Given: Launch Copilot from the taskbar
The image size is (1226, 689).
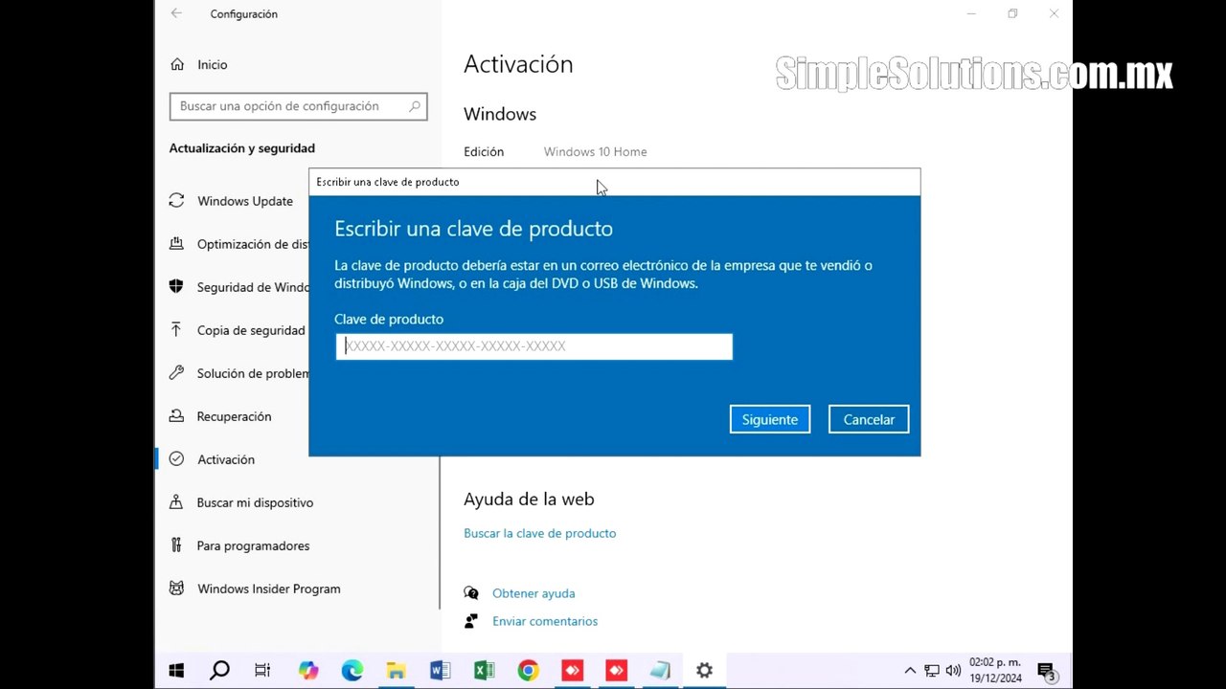Looking at the screenshot, I should click(307, 671).
